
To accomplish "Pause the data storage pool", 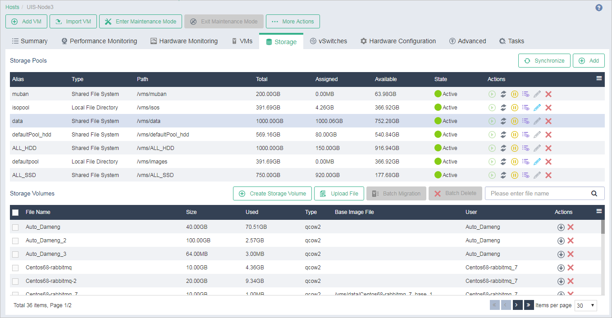I will [x=514, y=121].
